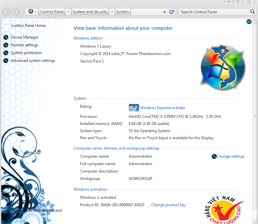Click shield icon beside Device Manager
Viewport: 258px width, 224px height.
(6, 37)
